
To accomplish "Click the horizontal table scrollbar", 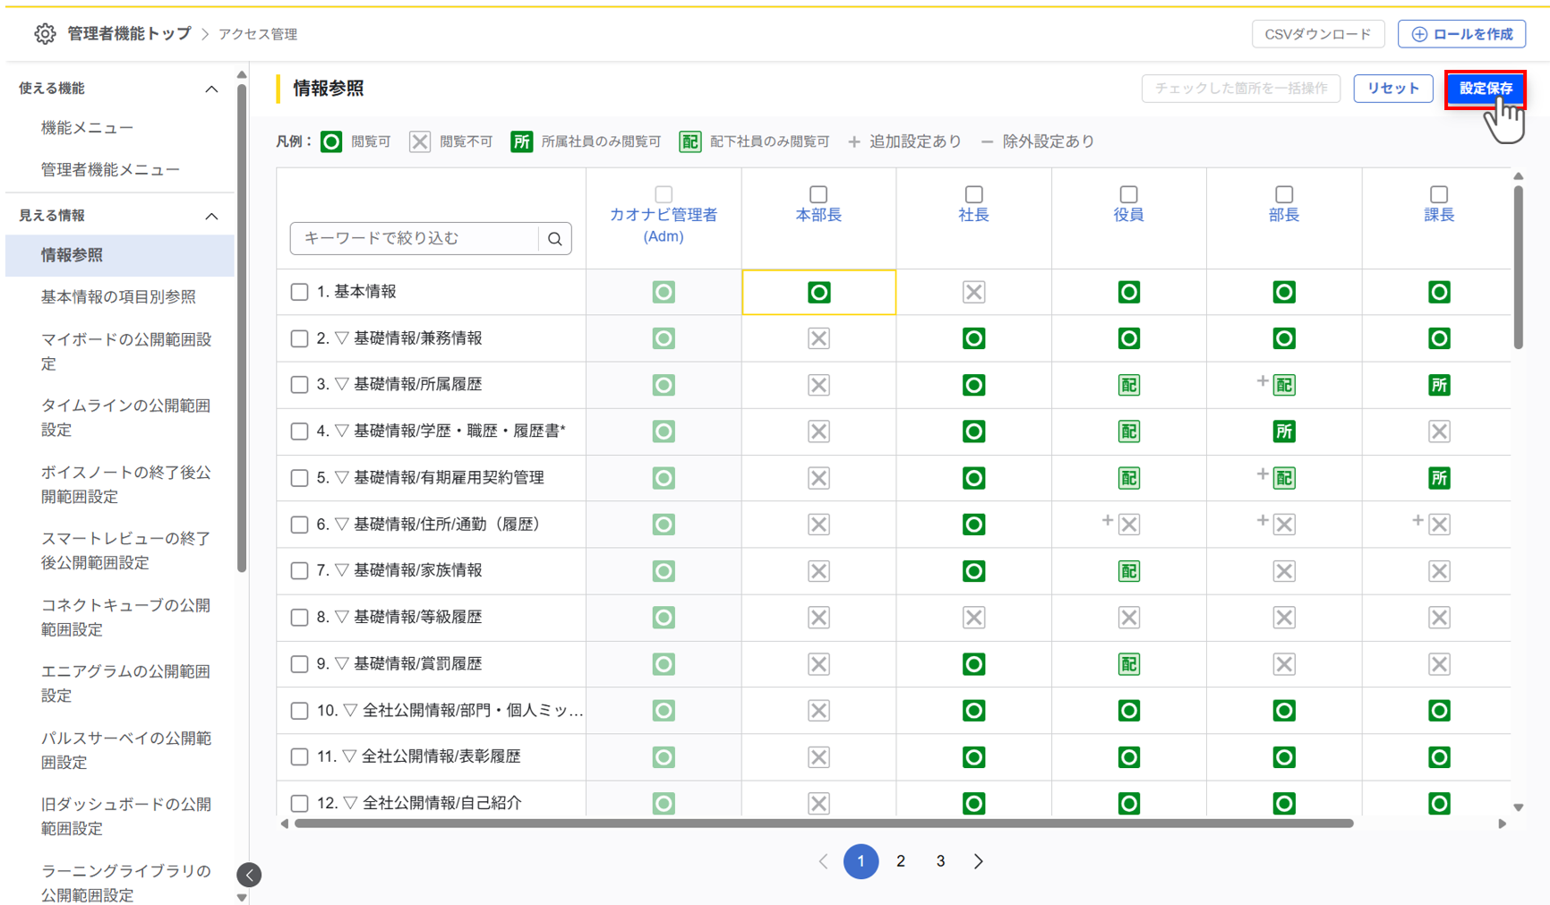I will click(824, 824).
